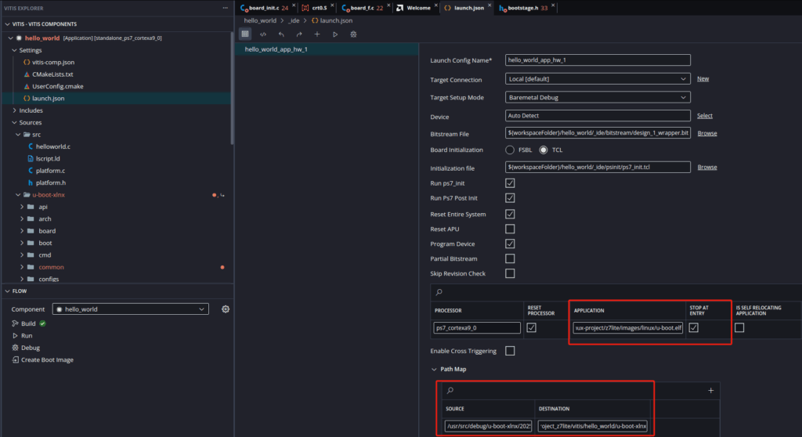This screenshot has height=437, width=802.
Task: Add new launch configuration with plus icon
Action: click(x=317, y=34)
